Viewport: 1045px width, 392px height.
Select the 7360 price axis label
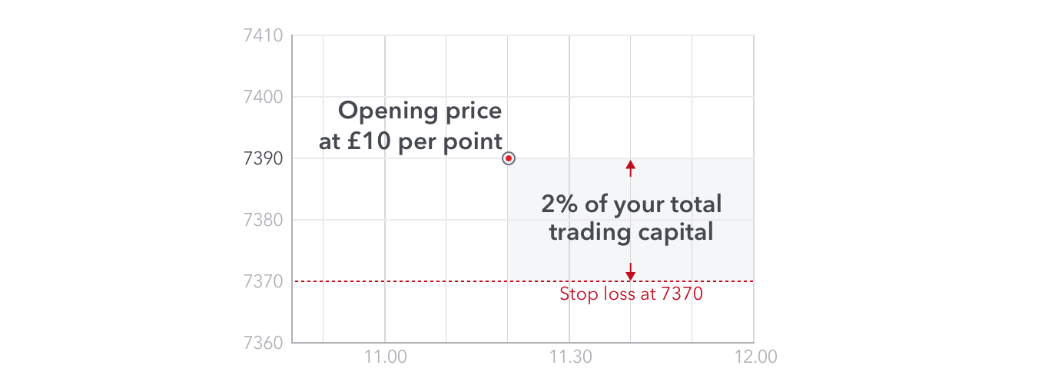263,343
